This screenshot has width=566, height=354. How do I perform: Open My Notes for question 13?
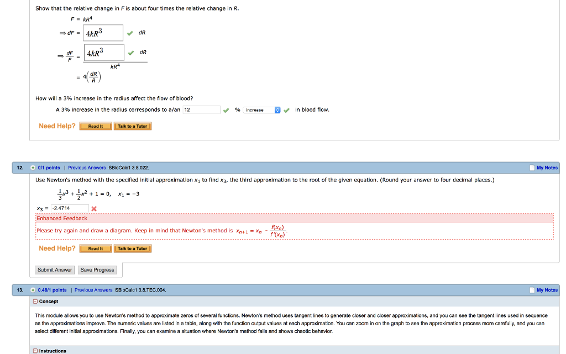[x=547, y=290]
